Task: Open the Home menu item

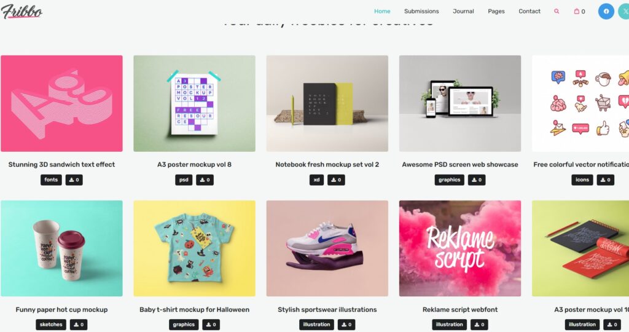Action: [382, 11]
